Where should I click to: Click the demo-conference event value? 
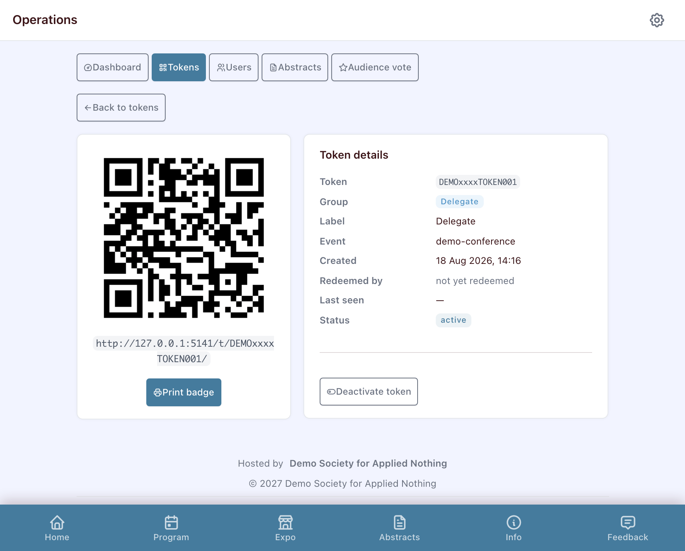[476, 241]
